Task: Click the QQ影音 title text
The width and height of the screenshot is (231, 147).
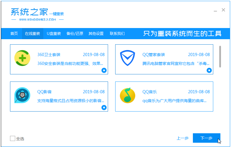Action: [44, 92]
